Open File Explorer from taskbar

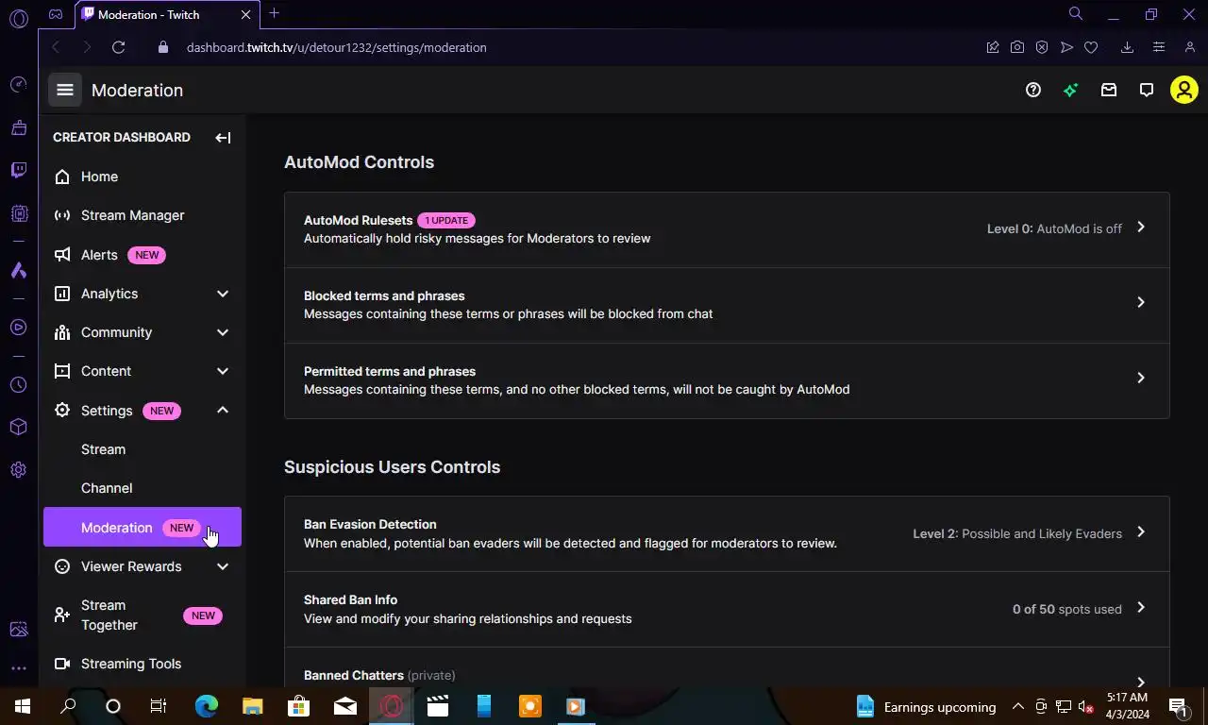tap(253, 706)
